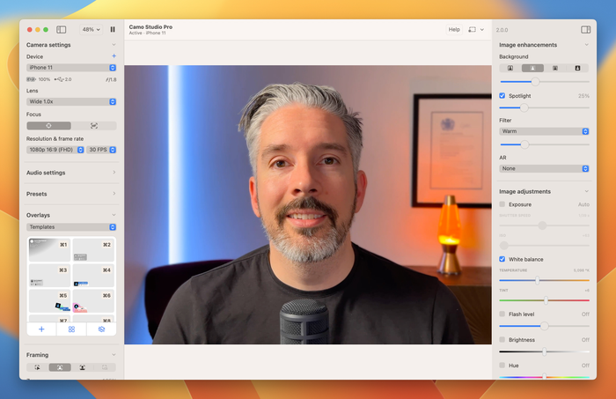Uncheck the White balance option
616x399 pixels.
pyautogui.click(x=502, y=259)
